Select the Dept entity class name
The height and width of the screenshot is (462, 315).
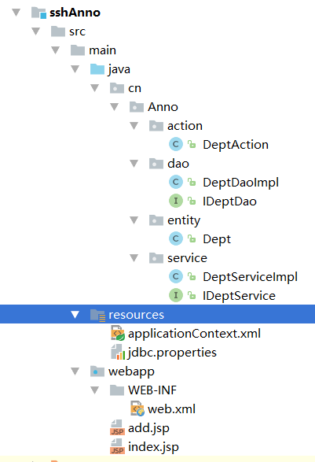tap(217, 239)
